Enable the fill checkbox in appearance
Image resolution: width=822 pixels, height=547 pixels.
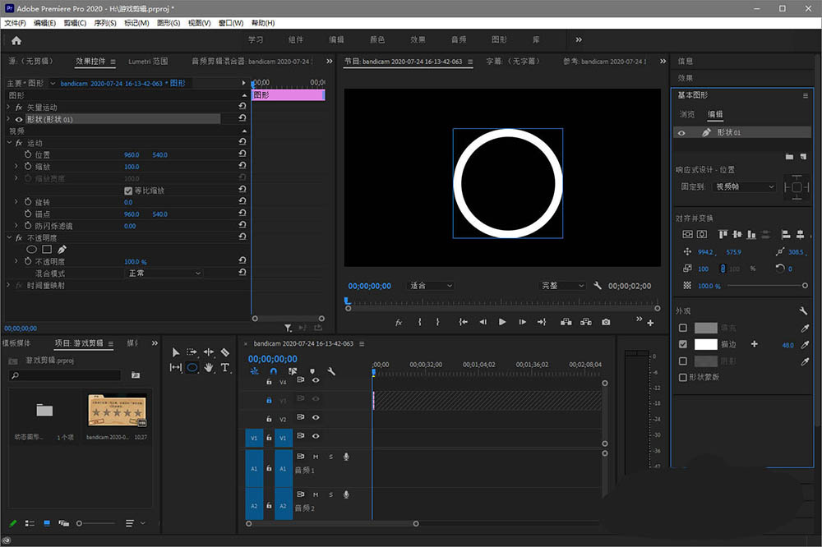682,329
